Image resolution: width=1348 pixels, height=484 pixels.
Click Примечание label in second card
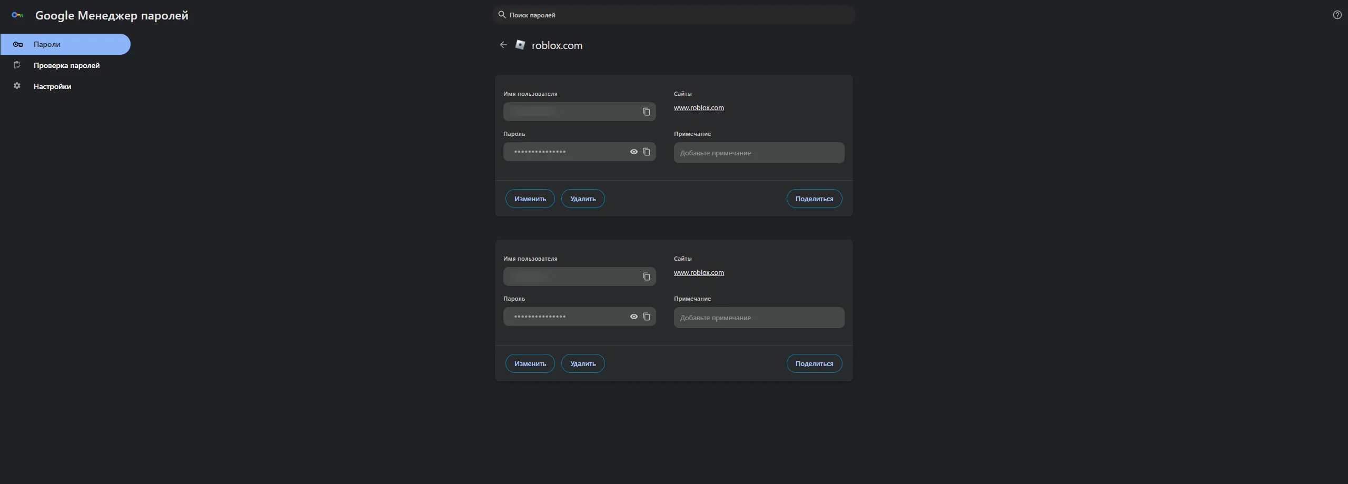pos(692,299)
